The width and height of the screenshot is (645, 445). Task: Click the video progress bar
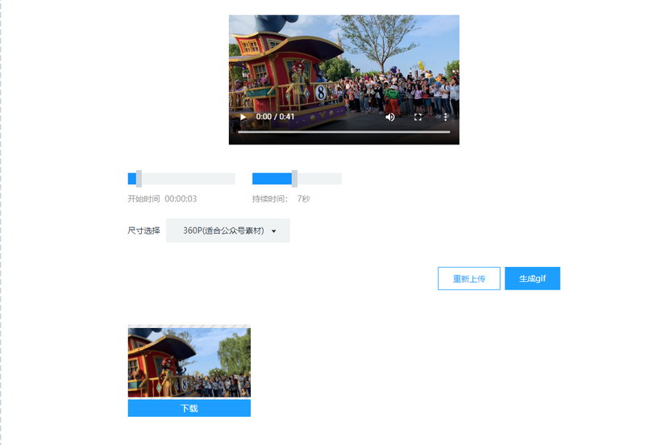pyautogui.click(x=344, y=132)
